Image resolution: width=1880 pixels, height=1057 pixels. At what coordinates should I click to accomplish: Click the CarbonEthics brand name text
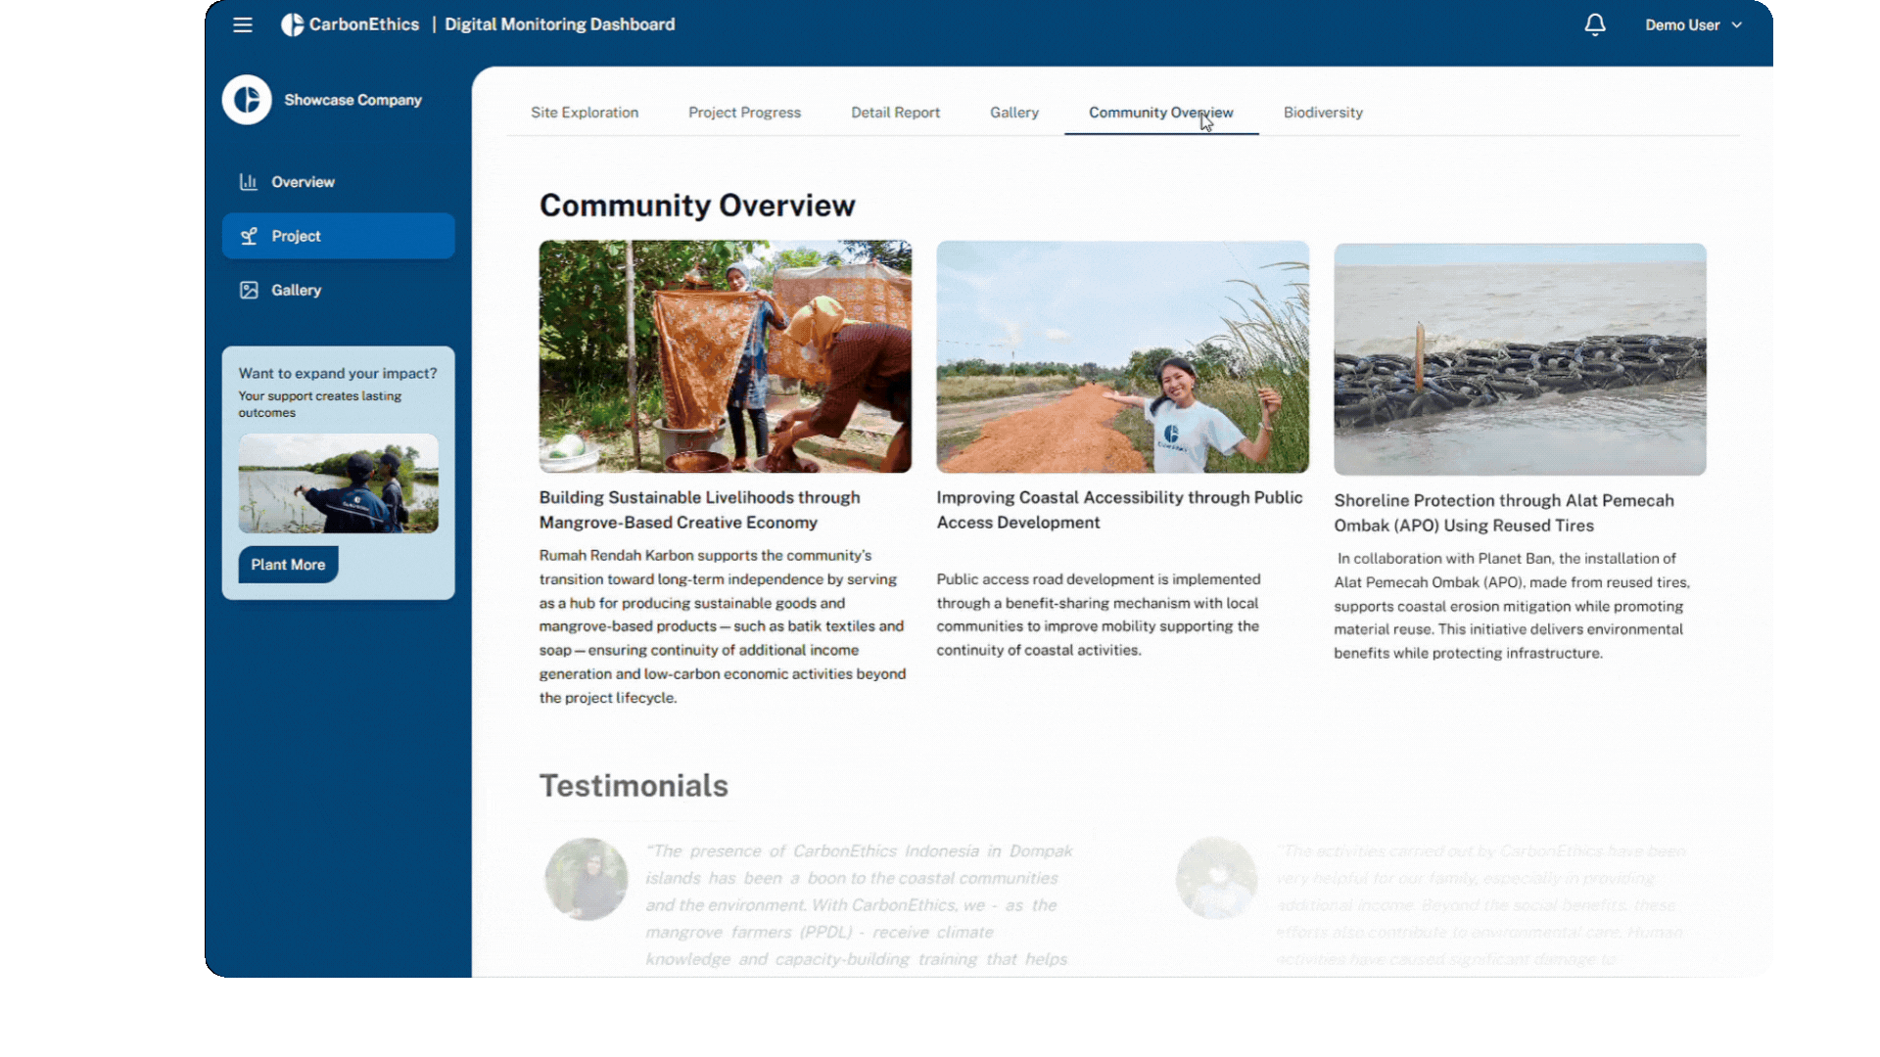click(364, 24)
